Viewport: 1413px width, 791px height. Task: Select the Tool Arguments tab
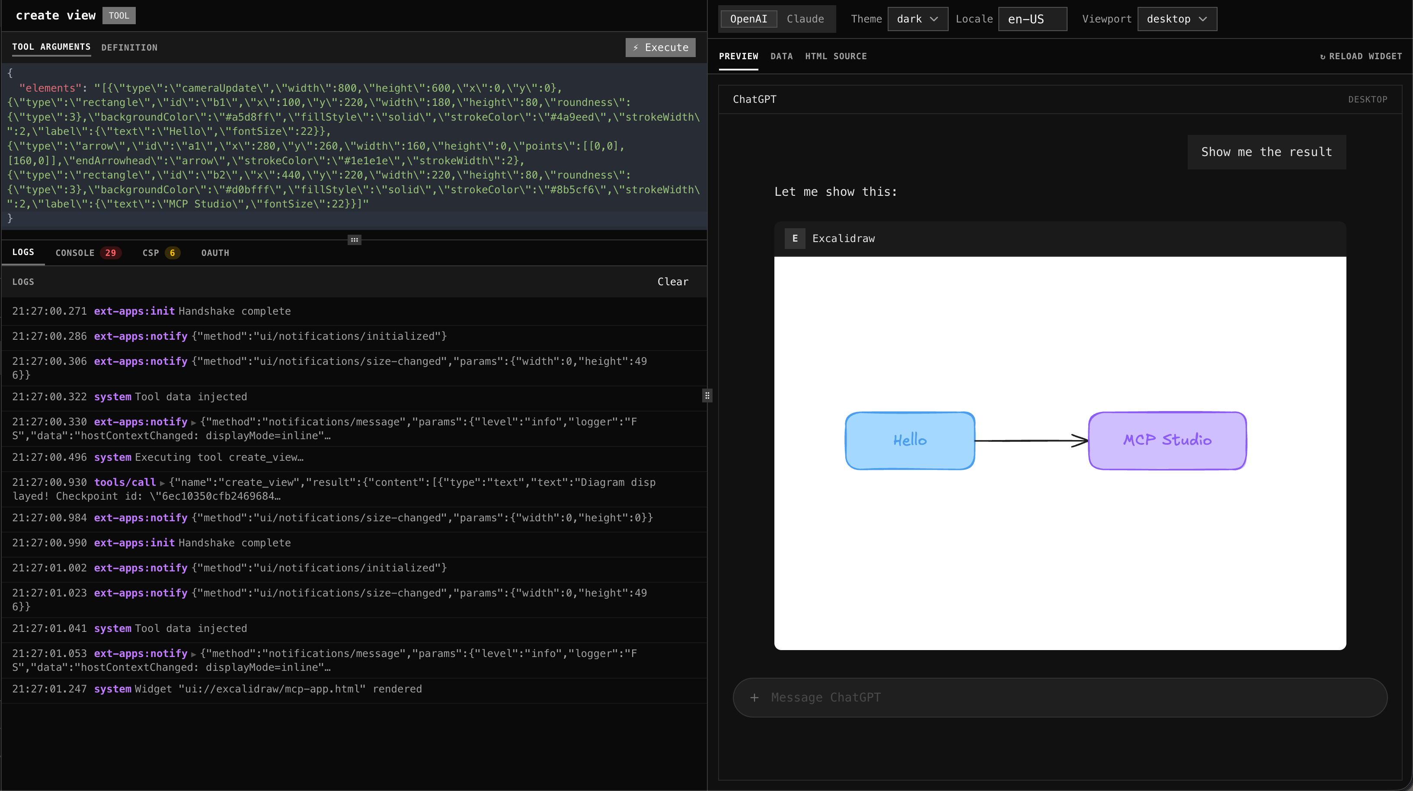tap(51, 47)
